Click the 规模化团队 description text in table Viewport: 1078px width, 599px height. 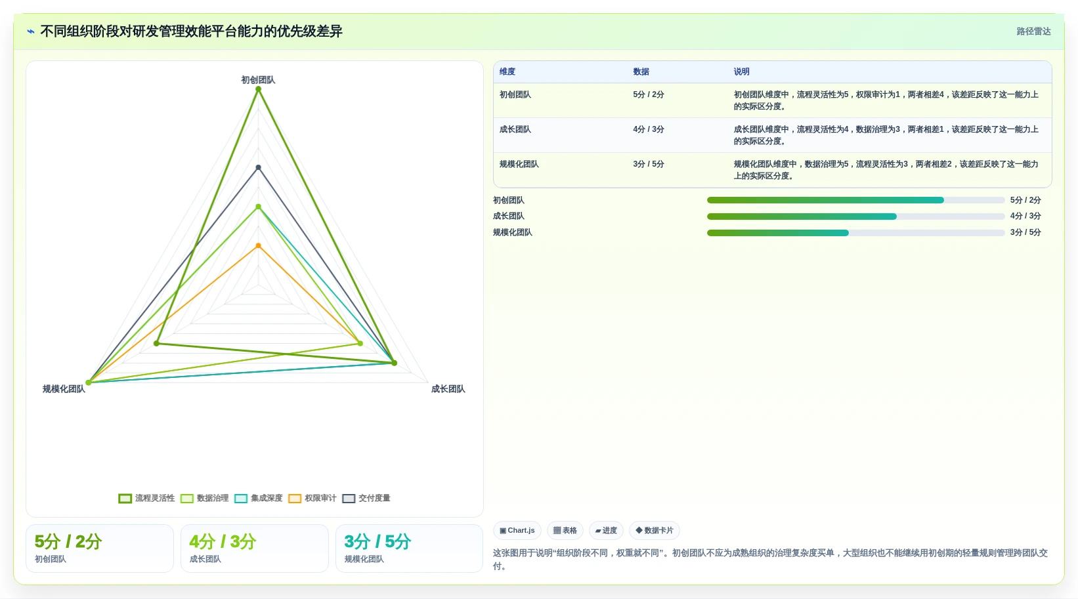[886, 170]
